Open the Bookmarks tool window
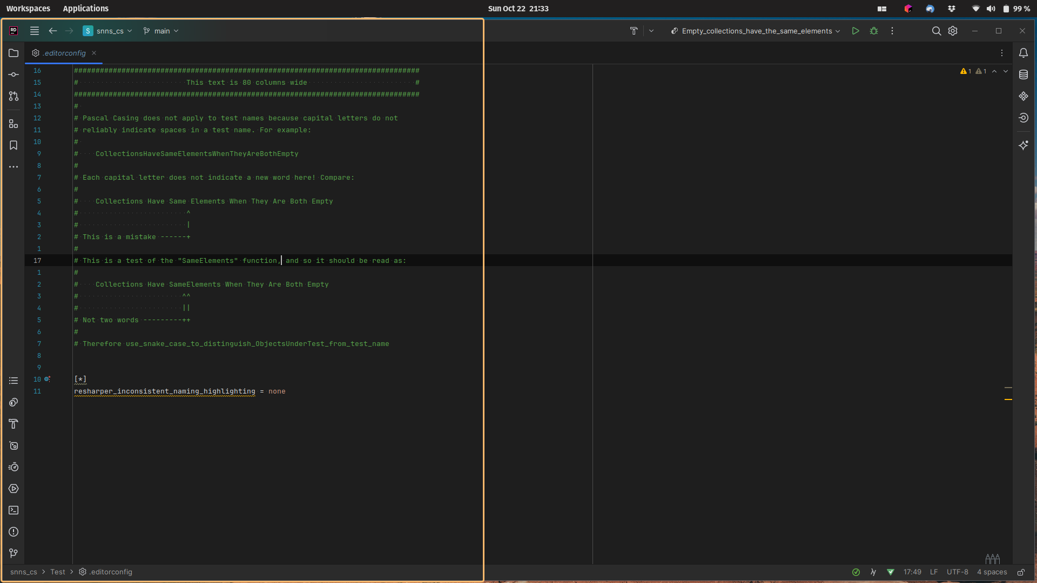Screen dimensions: 1037x583 pos(14,145)
